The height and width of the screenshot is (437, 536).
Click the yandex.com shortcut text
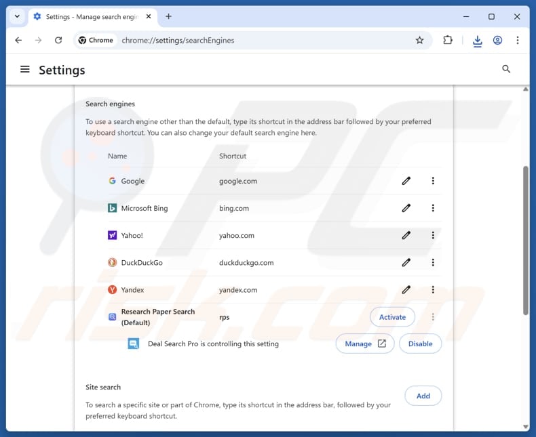coord(238,290)
